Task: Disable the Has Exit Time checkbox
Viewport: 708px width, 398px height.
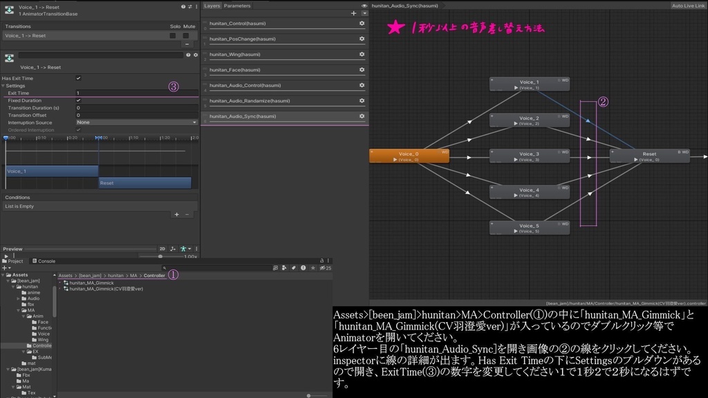Action: [79, 78]
